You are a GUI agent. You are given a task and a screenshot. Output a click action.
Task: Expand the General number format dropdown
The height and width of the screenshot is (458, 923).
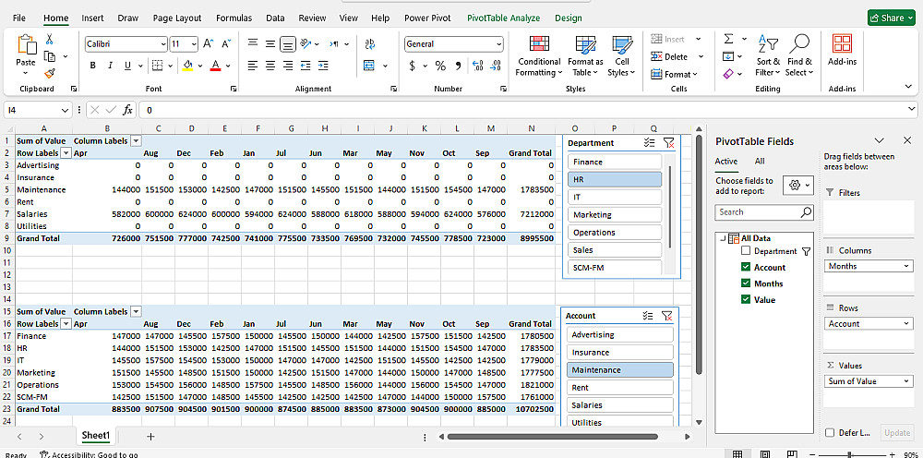coord(498,44)
